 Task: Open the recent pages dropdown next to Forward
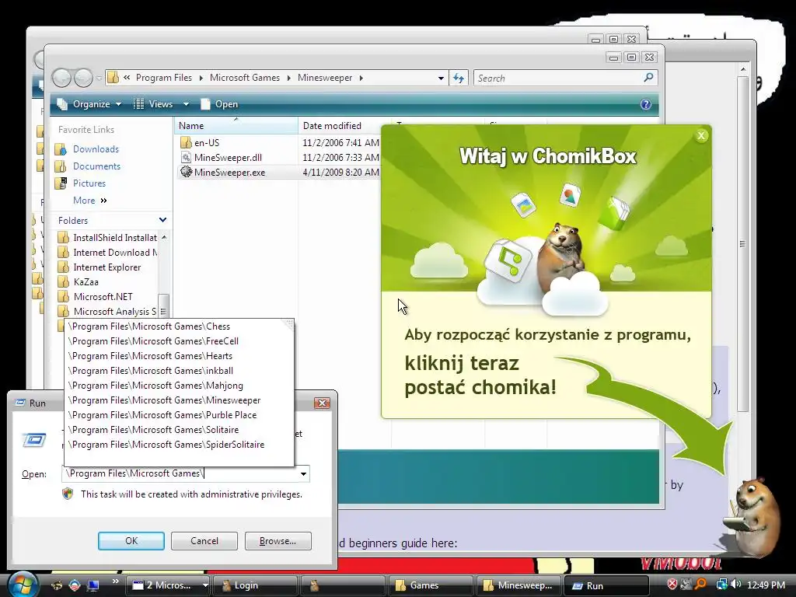point(99,79)
